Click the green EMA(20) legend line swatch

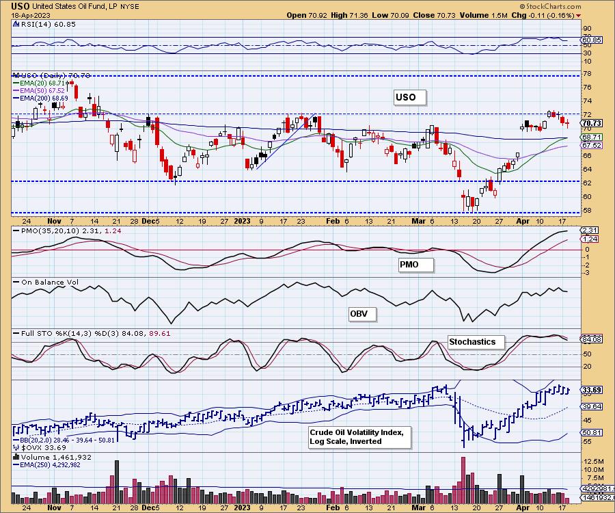click(16, 83)
